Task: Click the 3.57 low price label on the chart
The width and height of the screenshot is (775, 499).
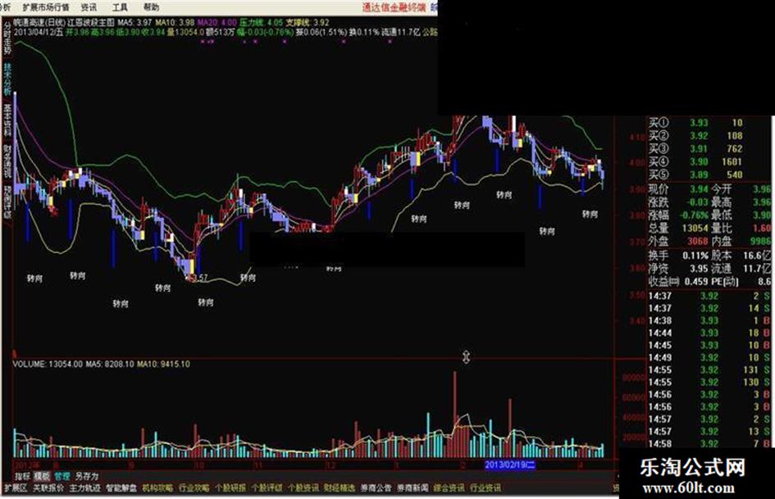Action: pyautogui.click(x=198, y=278)
